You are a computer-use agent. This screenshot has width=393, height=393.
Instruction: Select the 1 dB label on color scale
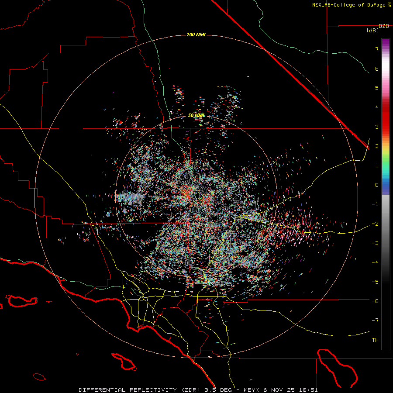click(x=377, y=165)
